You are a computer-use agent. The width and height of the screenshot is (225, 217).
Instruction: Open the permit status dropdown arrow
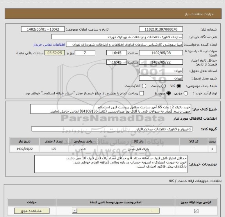(75, 211)
